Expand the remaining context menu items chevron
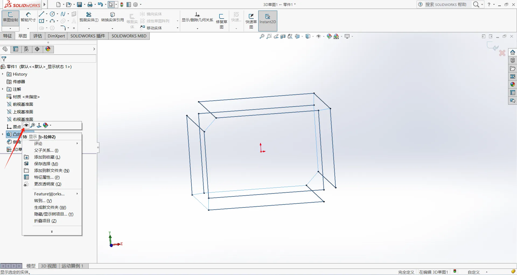 click(x=52, y=231)
